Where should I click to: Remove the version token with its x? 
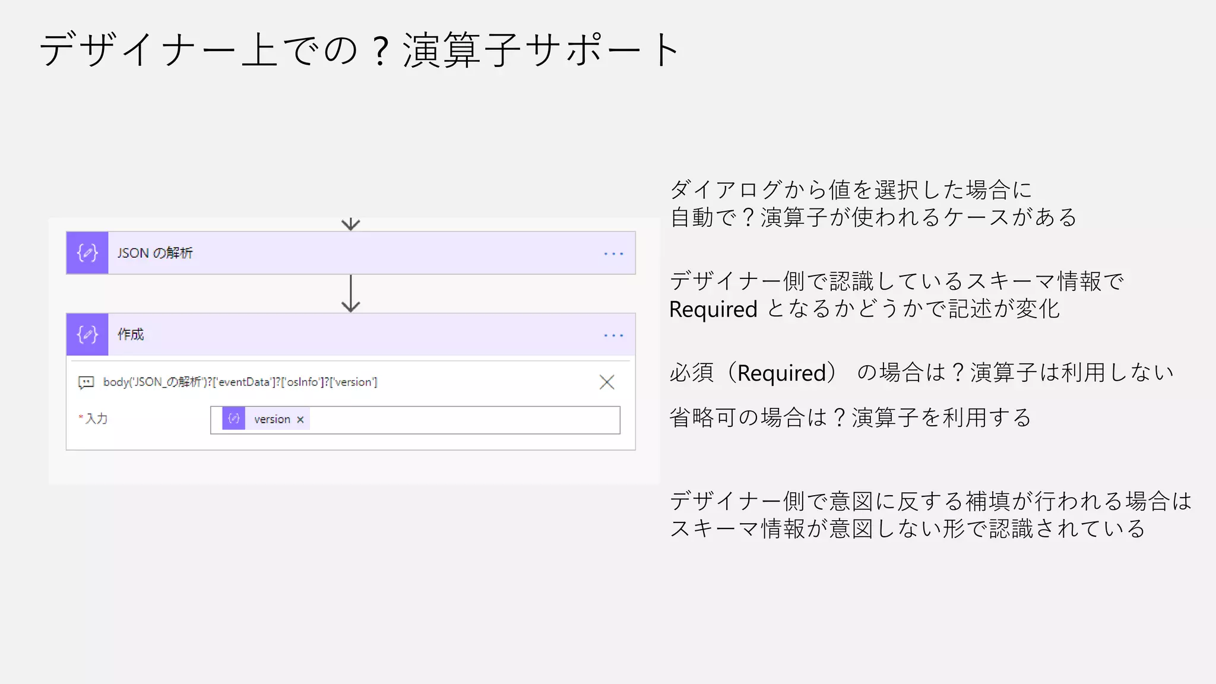click(300, 420)
